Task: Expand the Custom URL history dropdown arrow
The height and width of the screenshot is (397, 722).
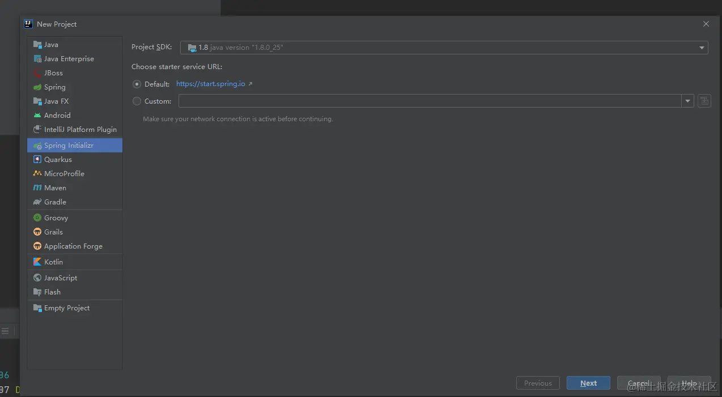Action: (687, 101)
